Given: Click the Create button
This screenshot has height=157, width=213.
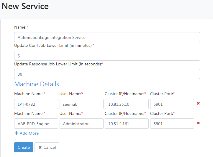Looking at the screenshot, I should click(24, 147).
